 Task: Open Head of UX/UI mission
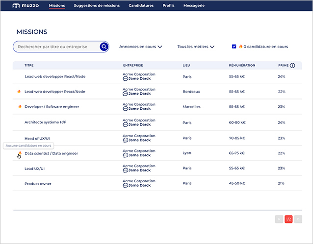pyautogui.click(x=37, y=138)
